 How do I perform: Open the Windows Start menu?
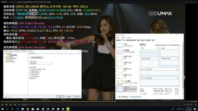2,109
